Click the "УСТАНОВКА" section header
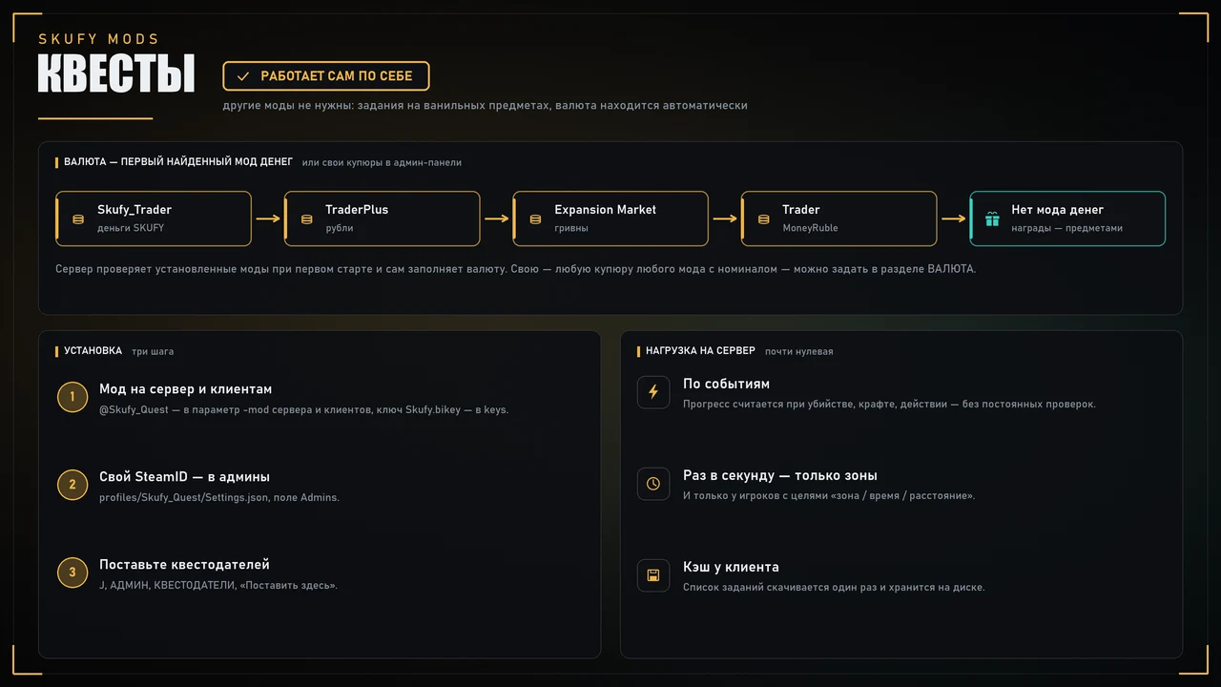 point(93,351)
